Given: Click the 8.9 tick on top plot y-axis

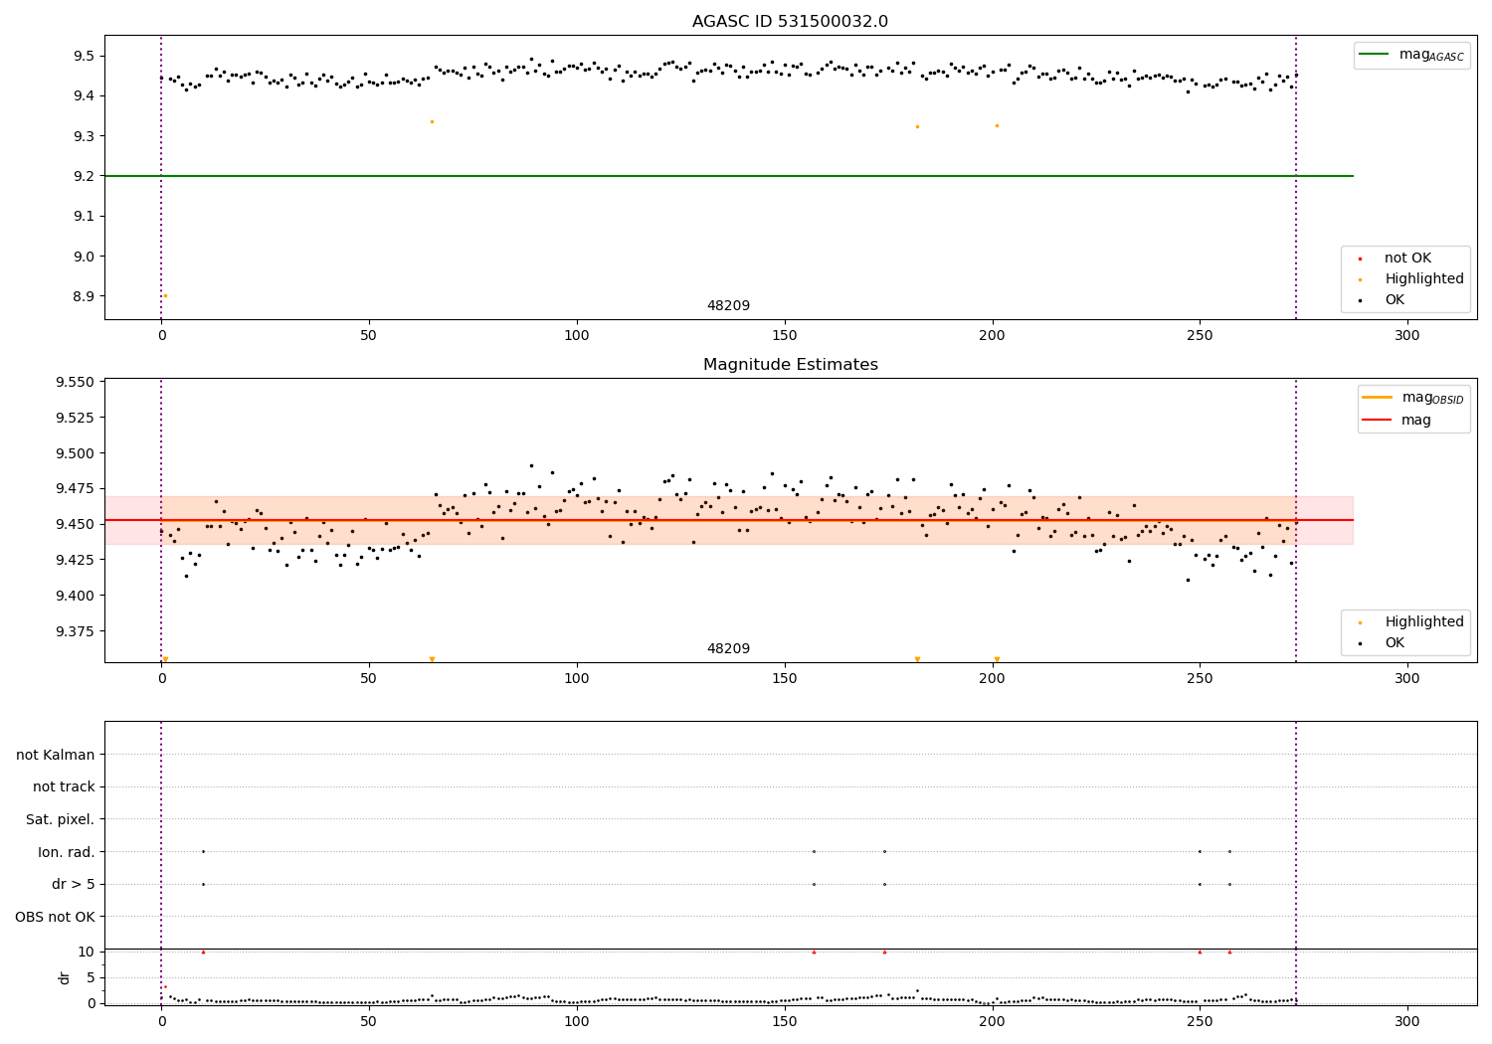Looking at the screenshot, I should click(x=85, y=296).
